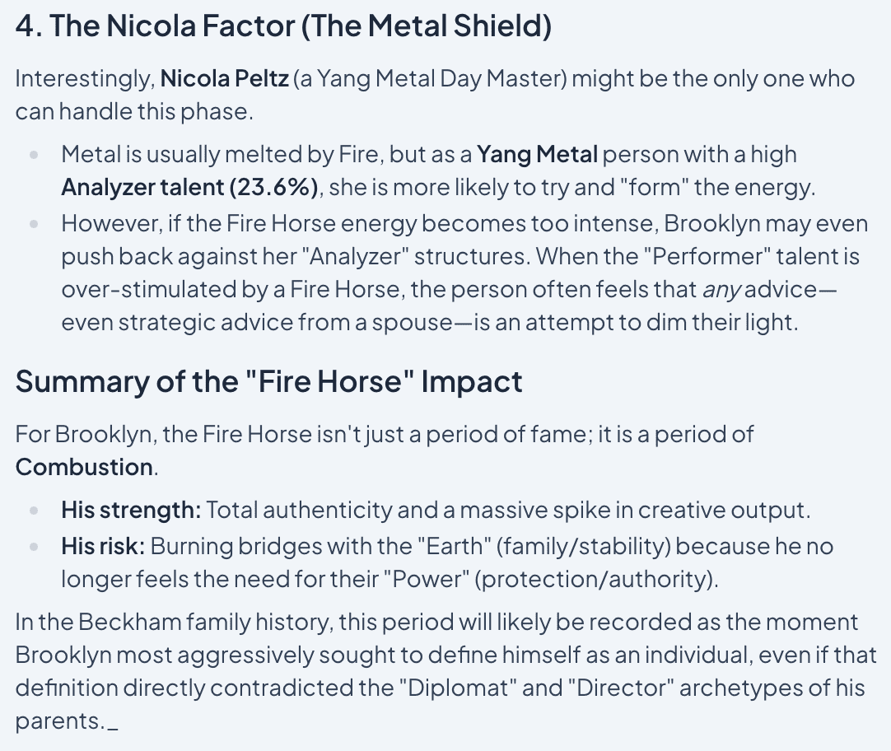Click the bullet dot before "His strength"

tap(34, 511)
